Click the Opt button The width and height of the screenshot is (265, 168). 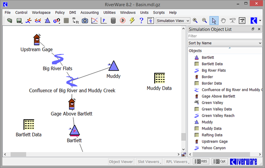[220, 161]
